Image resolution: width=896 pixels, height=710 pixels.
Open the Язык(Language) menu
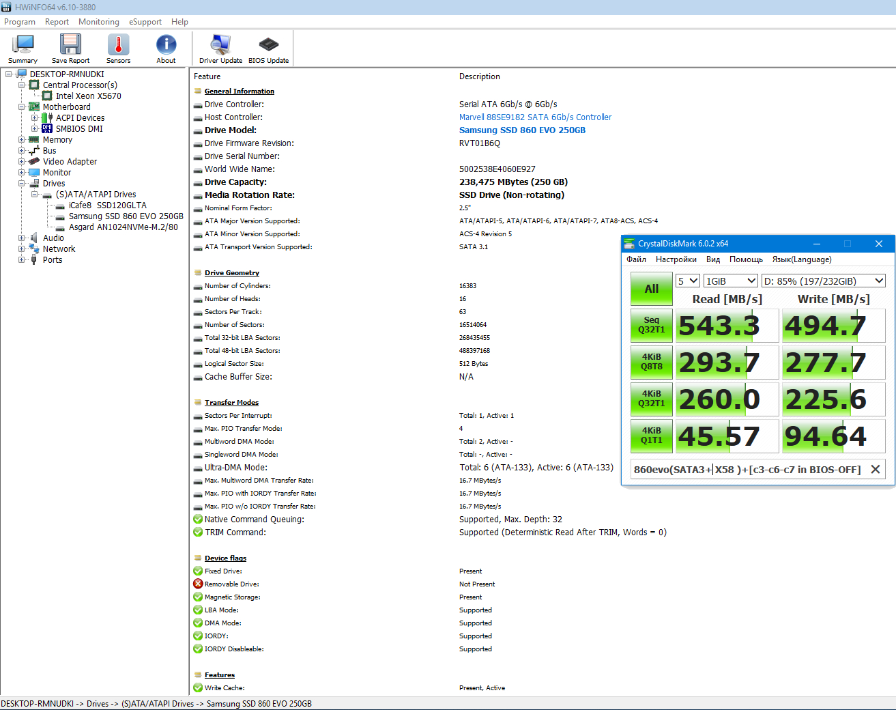pyautogui.click(x=802, y=259)
